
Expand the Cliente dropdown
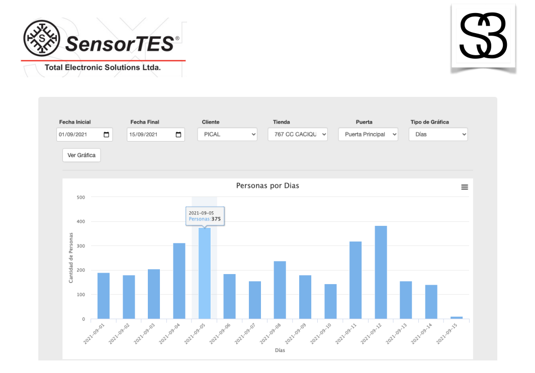[x=227, y=135]
